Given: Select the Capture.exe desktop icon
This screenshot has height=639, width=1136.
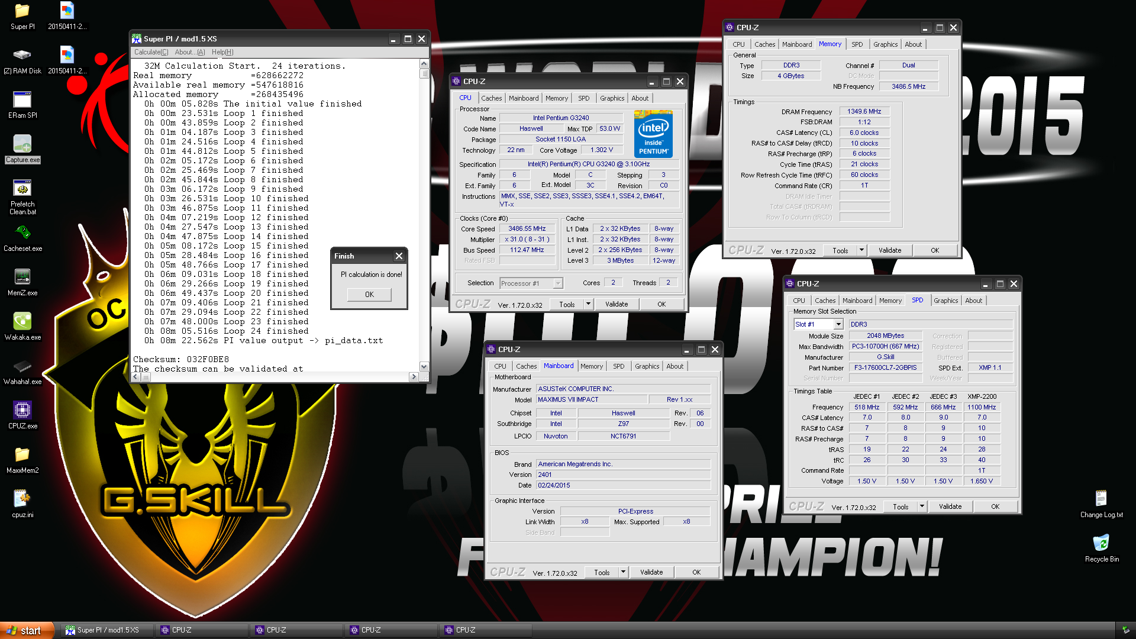Looking at the screenshot, I should click(x=22, y=149).
